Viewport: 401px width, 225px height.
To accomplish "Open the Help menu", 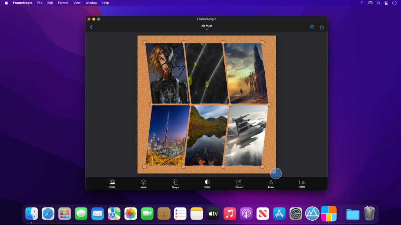I will tap(105, 3).
